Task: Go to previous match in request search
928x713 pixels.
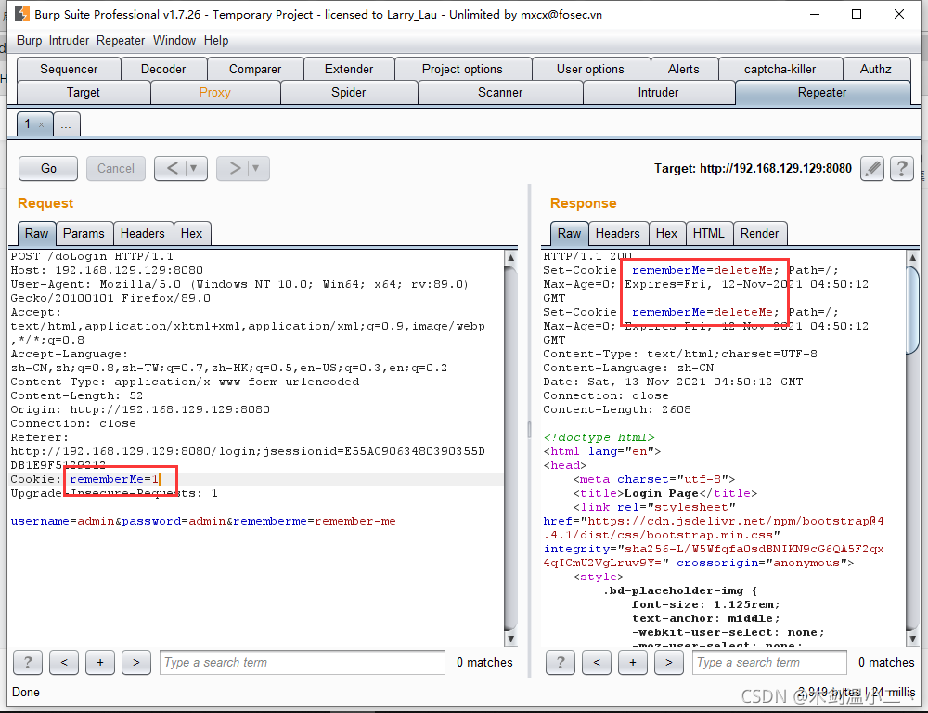Action: 64,662
